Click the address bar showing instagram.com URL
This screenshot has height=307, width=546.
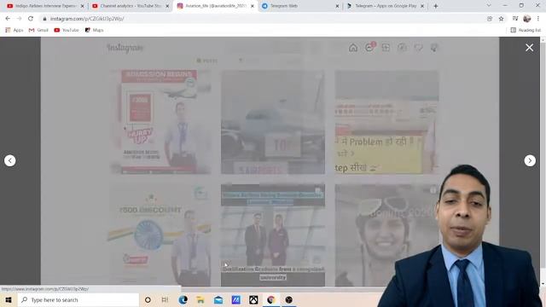pyautogui.click(x=261, y=19)
